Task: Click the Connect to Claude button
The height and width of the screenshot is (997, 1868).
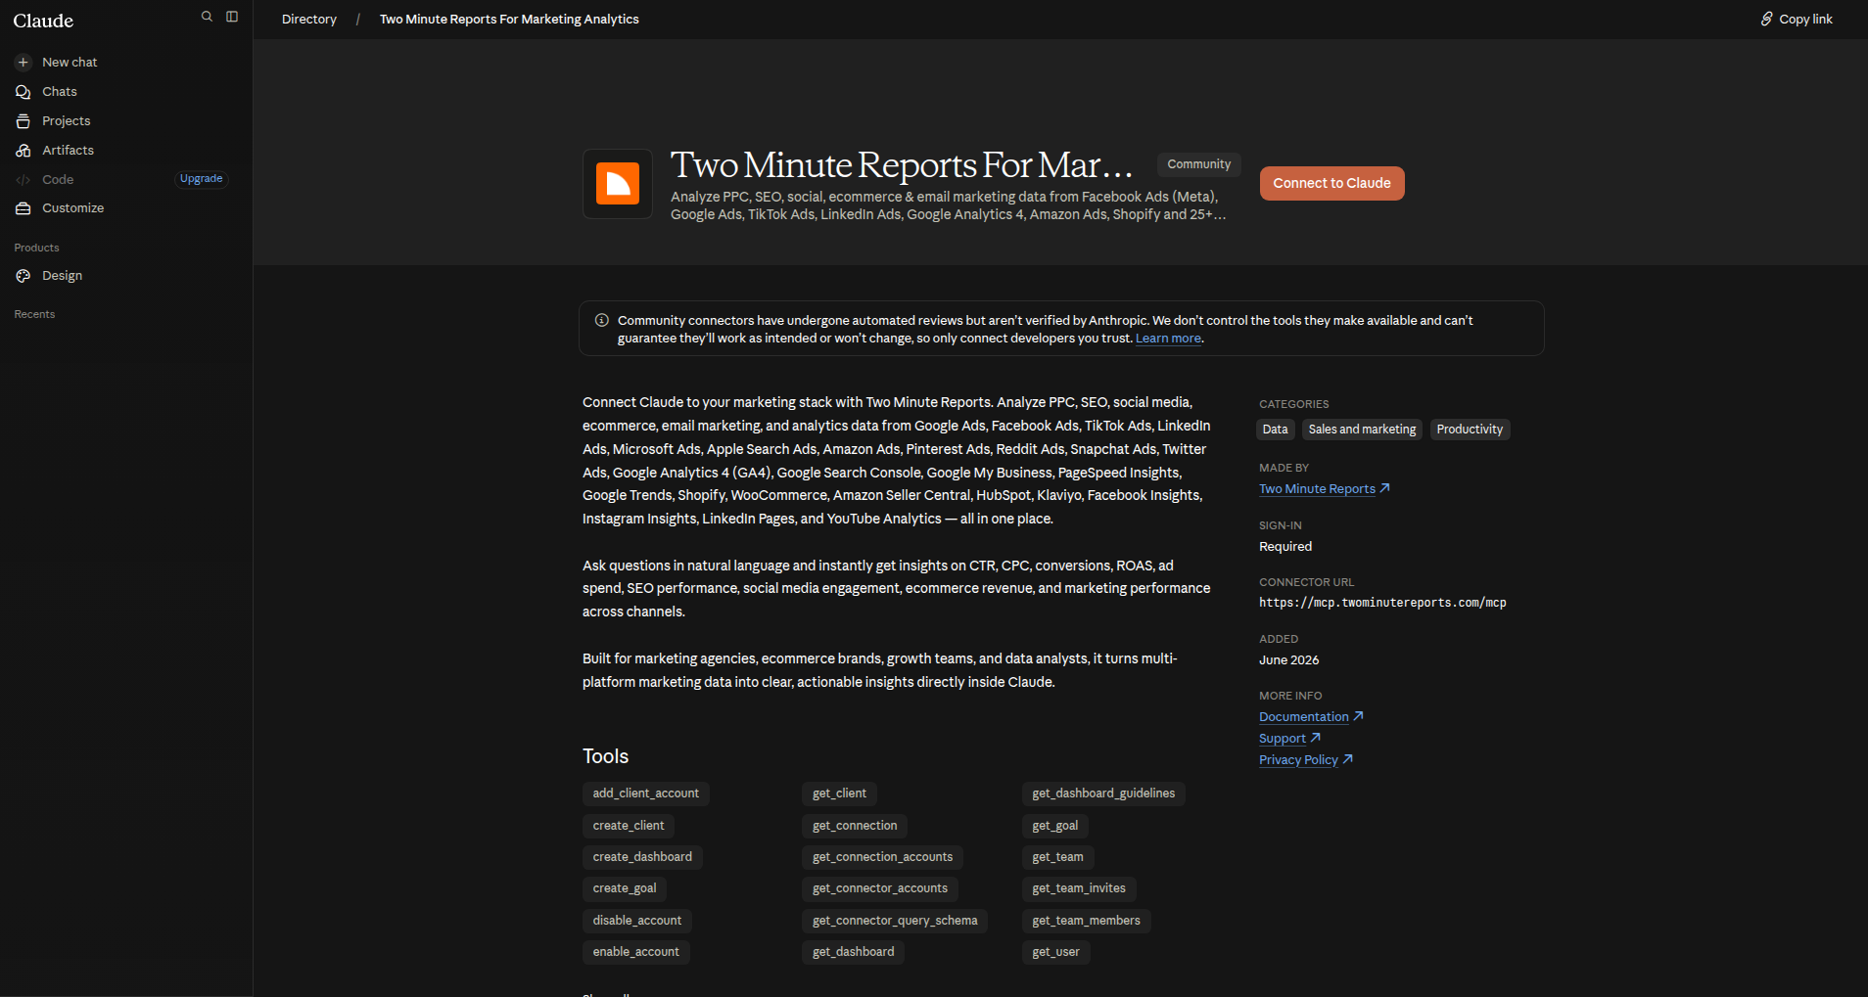Action: coord(1331,183)
